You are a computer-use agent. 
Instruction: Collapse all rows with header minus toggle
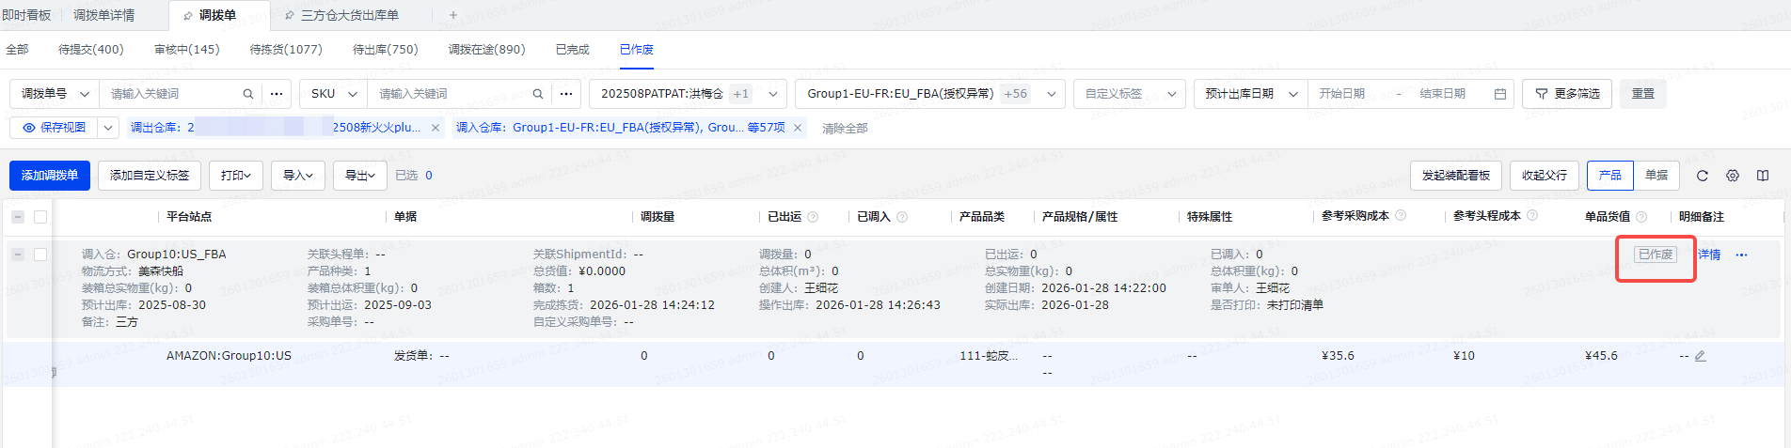[x=18, y=217]
